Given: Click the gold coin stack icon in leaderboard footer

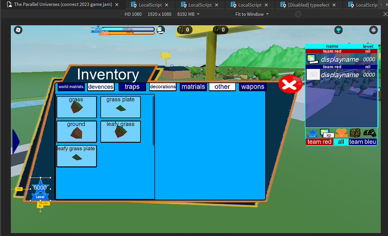Looking at the screenshot, I should pos(355,132).
